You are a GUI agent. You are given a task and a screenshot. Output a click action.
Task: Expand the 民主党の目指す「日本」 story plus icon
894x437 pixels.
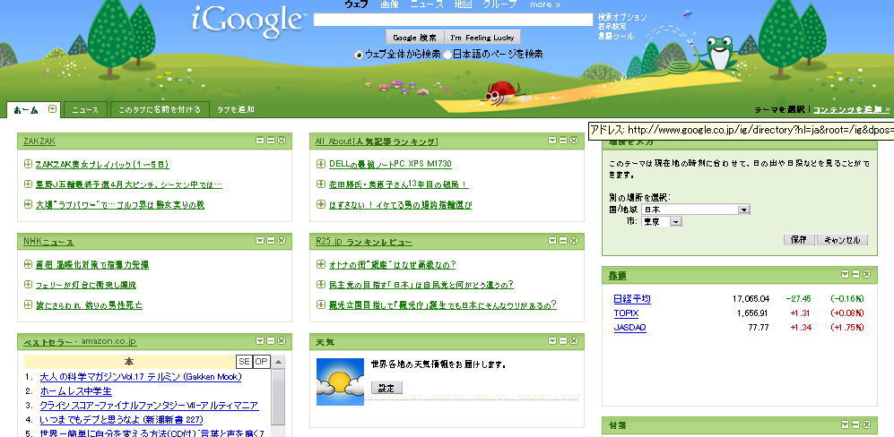[320, 284]
